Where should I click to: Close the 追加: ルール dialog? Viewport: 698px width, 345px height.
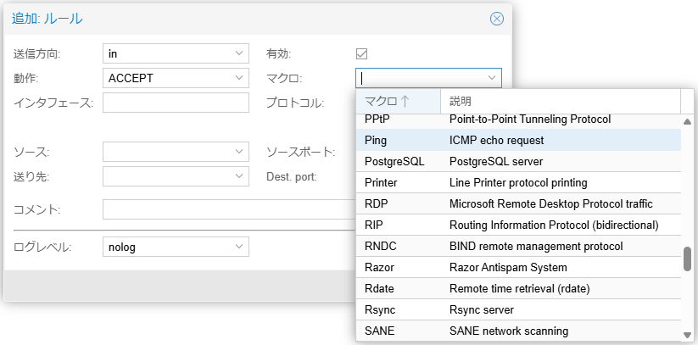(497, 19)
